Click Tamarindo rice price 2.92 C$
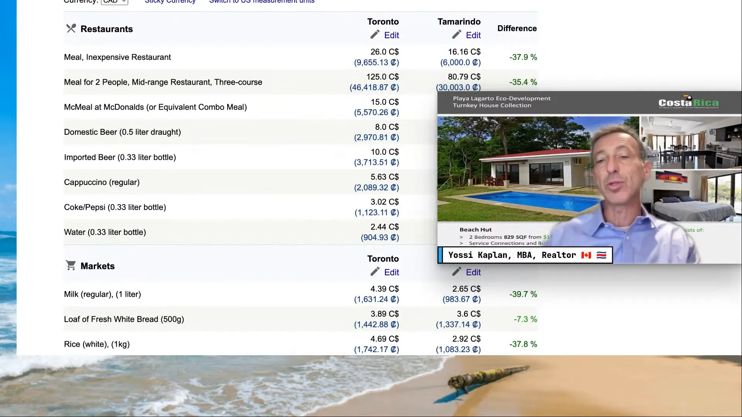This screenshot has width=742, height=417. tap(466, 339)
